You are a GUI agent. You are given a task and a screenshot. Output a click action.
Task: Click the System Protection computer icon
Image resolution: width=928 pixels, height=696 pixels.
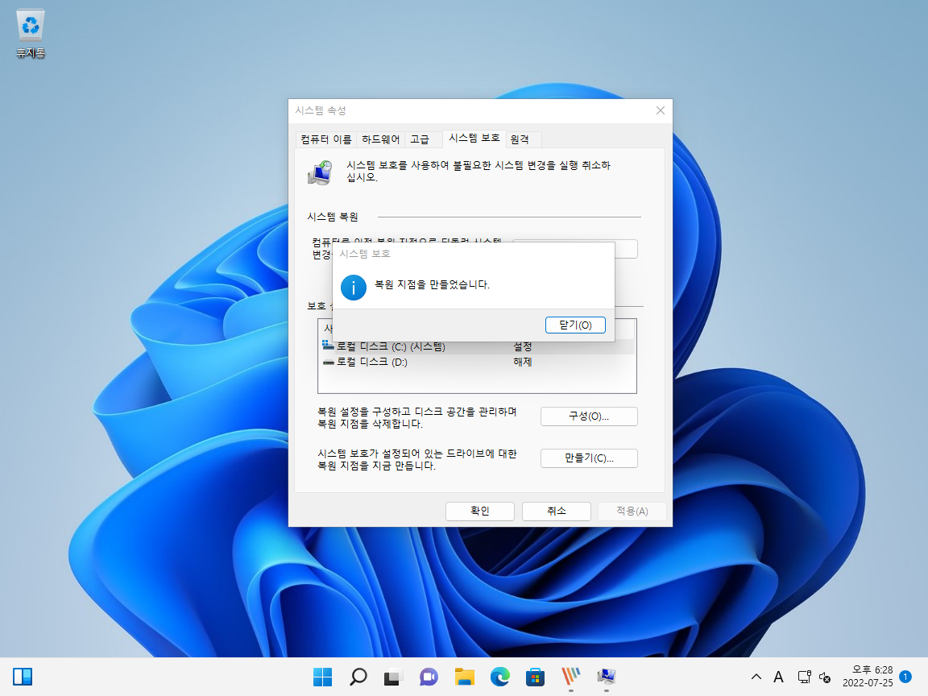tap(320, 172)
